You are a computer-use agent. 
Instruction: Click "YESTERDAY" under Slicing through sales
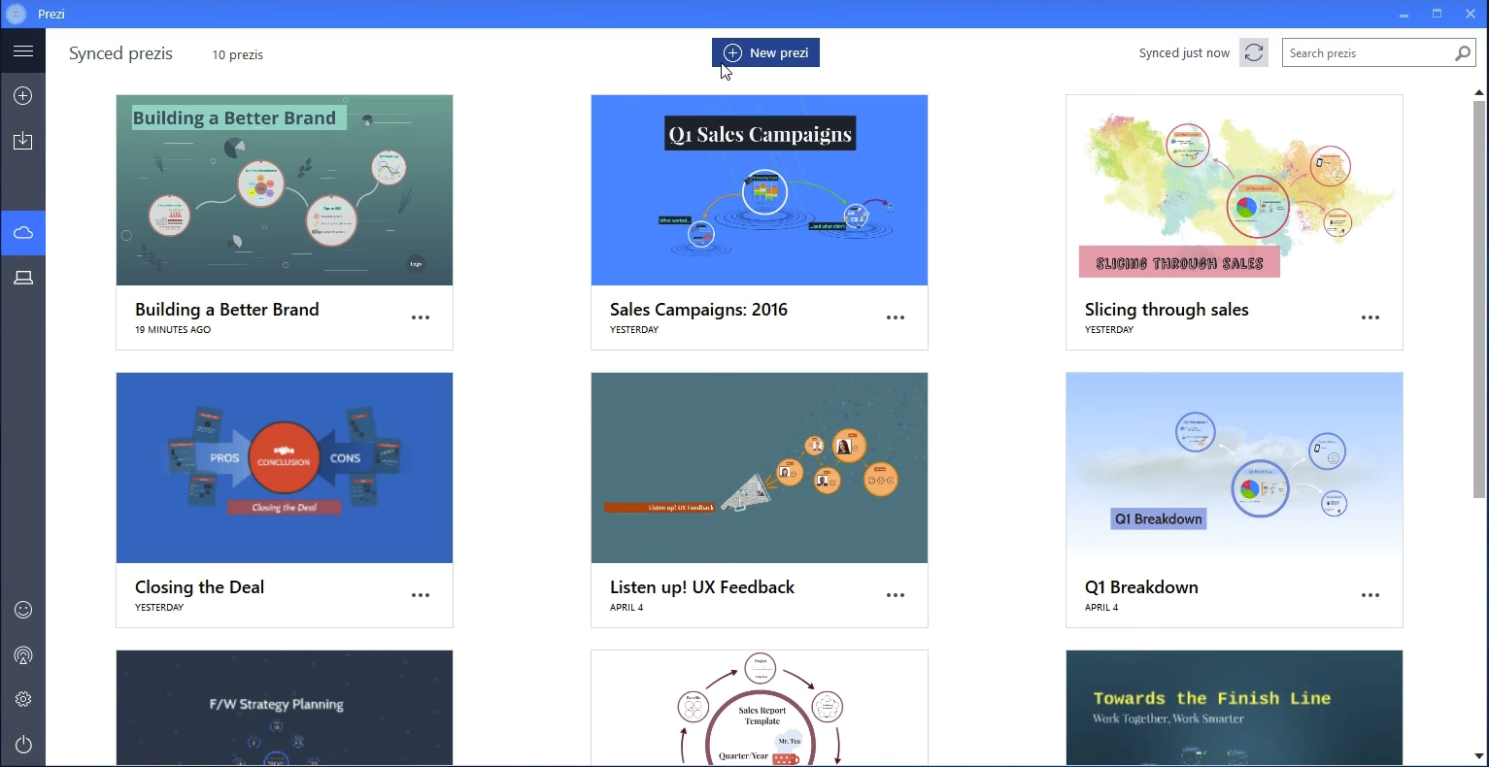point(1109,330)
